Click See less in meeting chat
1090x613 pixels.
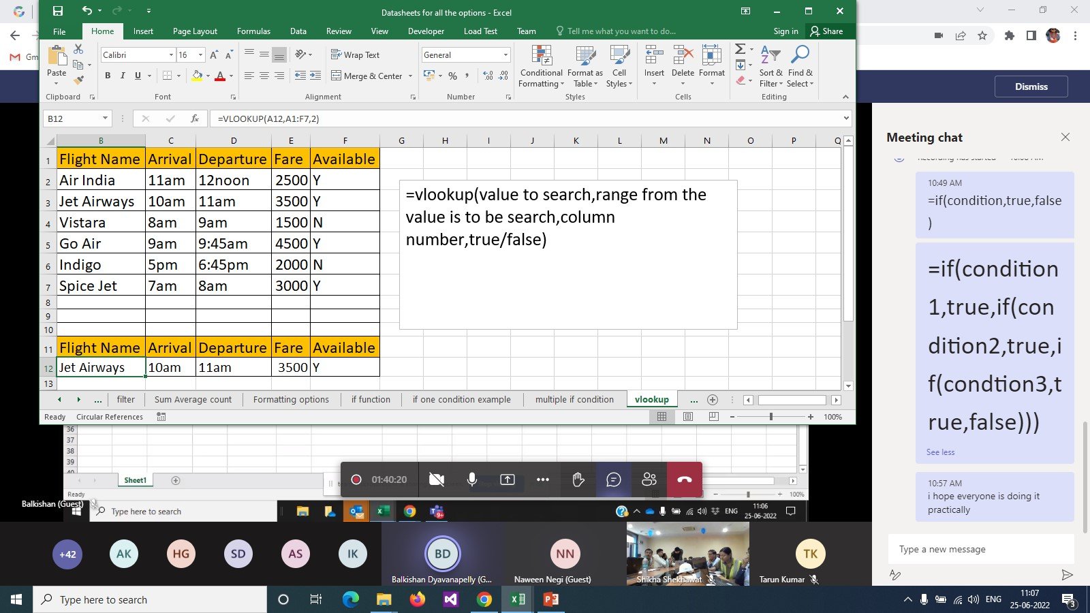click(x=940, y=452)
